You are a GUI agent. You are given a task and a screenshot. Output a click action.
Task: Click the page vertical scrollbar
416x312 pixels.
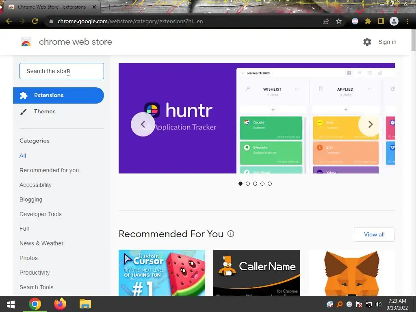[413, 40]
